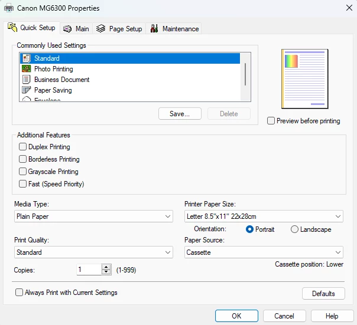Increase copies with the up arrow
This screenshot has width=357, height=325.
[x=106, y=267]
